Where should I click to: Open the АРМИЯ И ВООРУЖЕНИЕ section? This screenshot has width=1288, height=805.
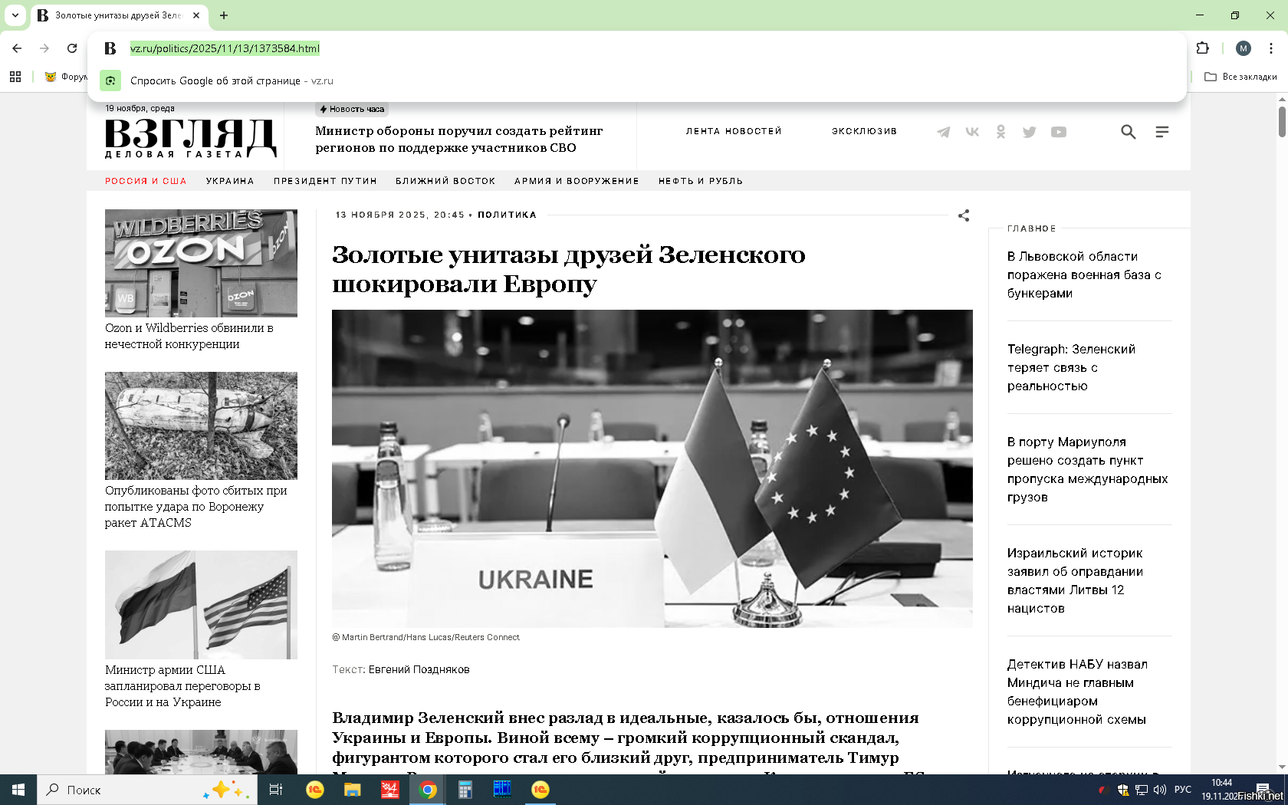click(577, 181)
